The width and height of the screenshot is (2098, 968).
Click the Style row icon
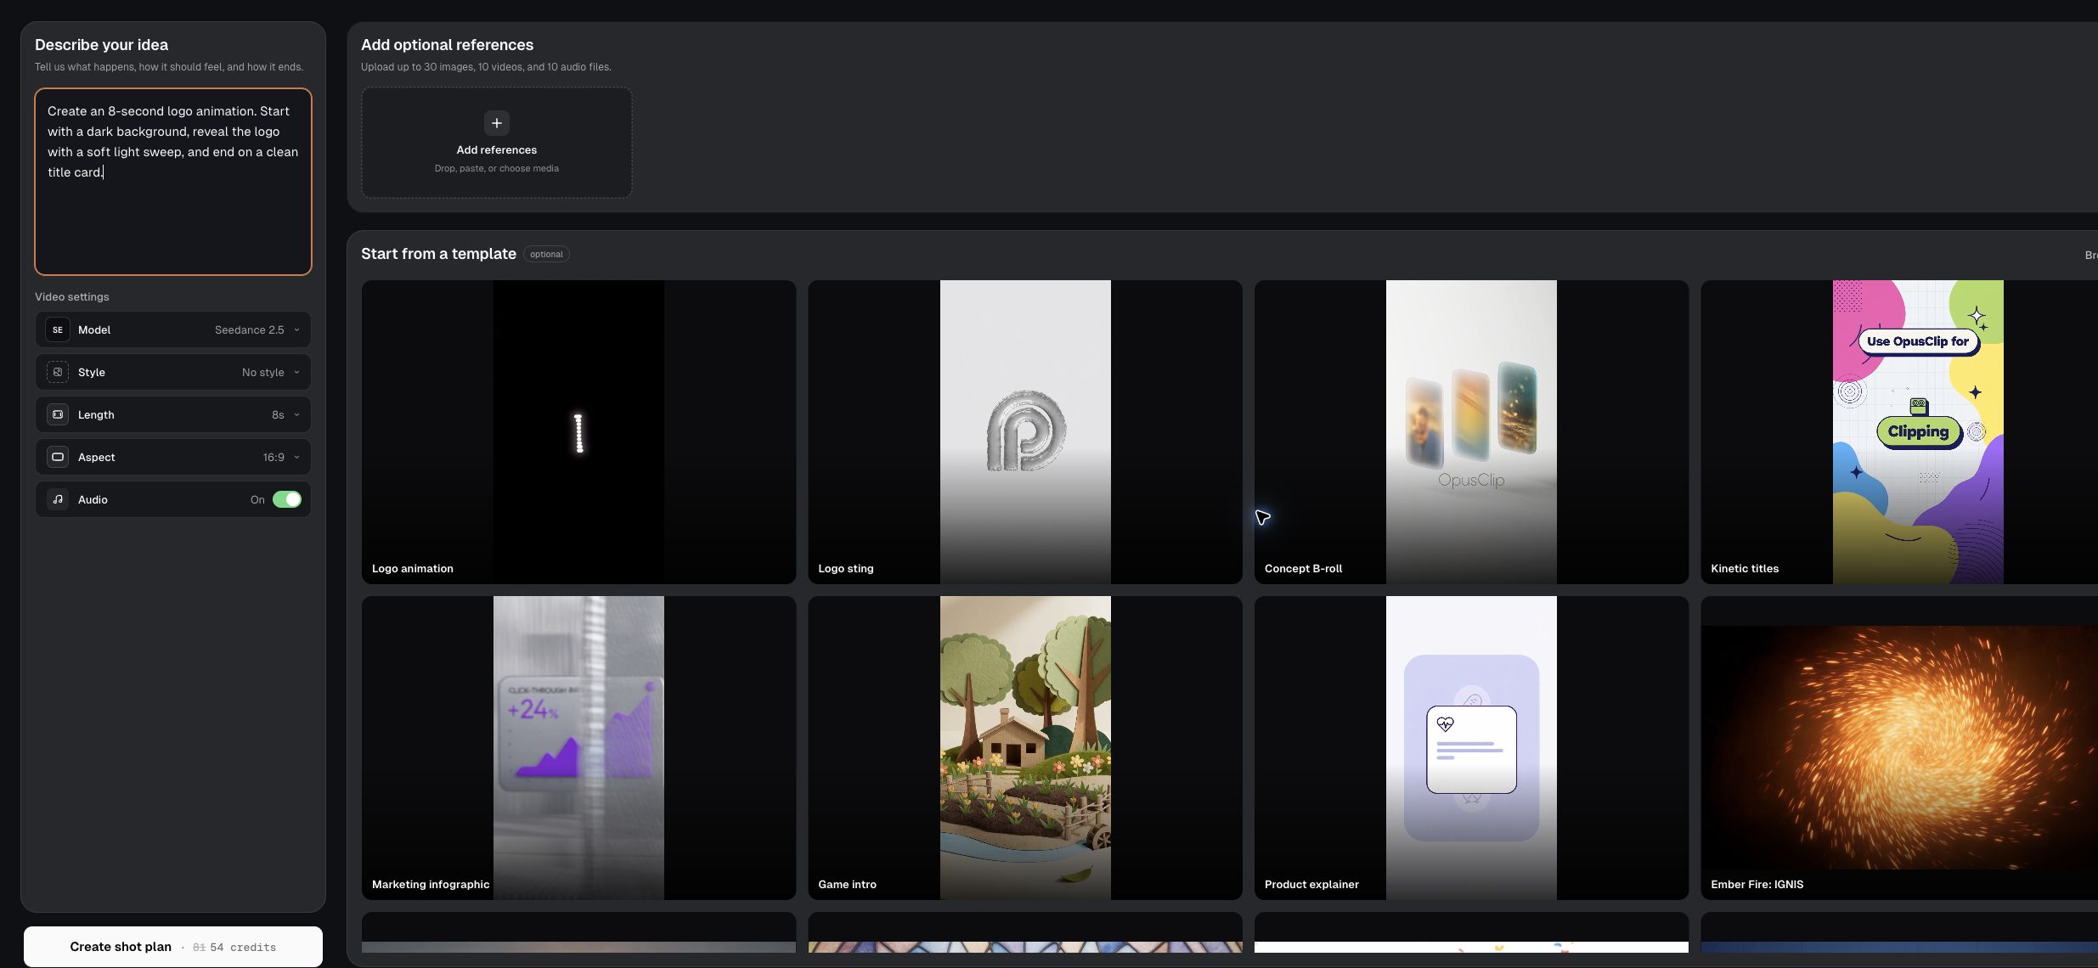pyautogui.click(x=58, y=372)
